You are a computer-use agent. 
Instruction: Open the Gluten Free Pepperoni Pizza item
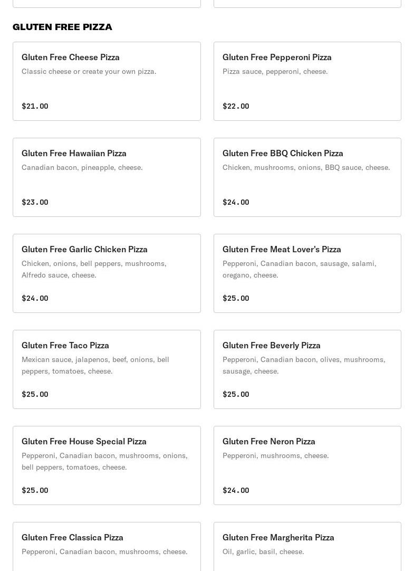pos(307,81)
